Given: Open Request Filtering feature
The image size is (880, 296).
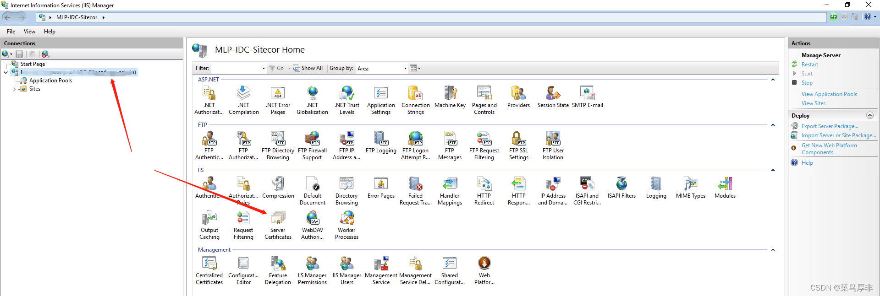Looking at the screenshot, I should point(243,225).
